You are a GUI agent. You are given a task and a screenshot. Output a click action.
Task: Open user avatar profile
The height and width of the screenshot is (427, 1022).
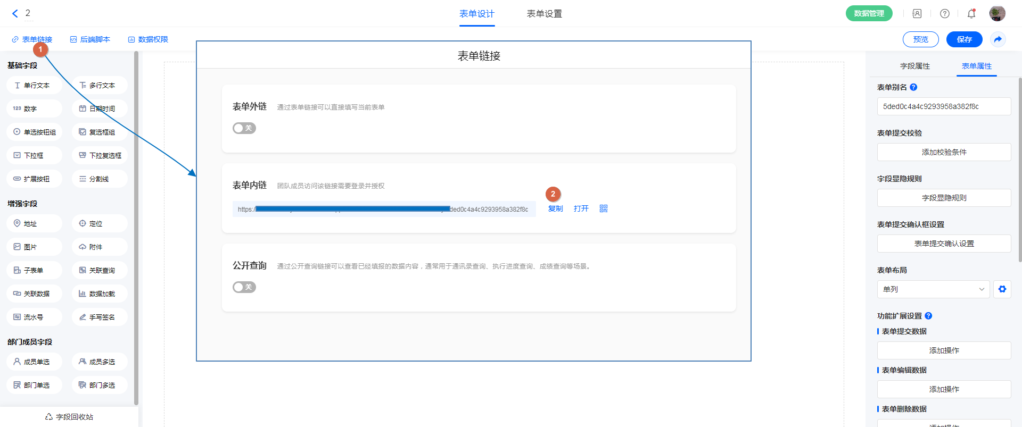(997, 14)
